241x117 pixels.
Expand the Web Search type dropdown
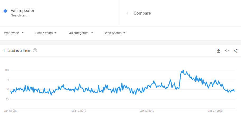115,33
